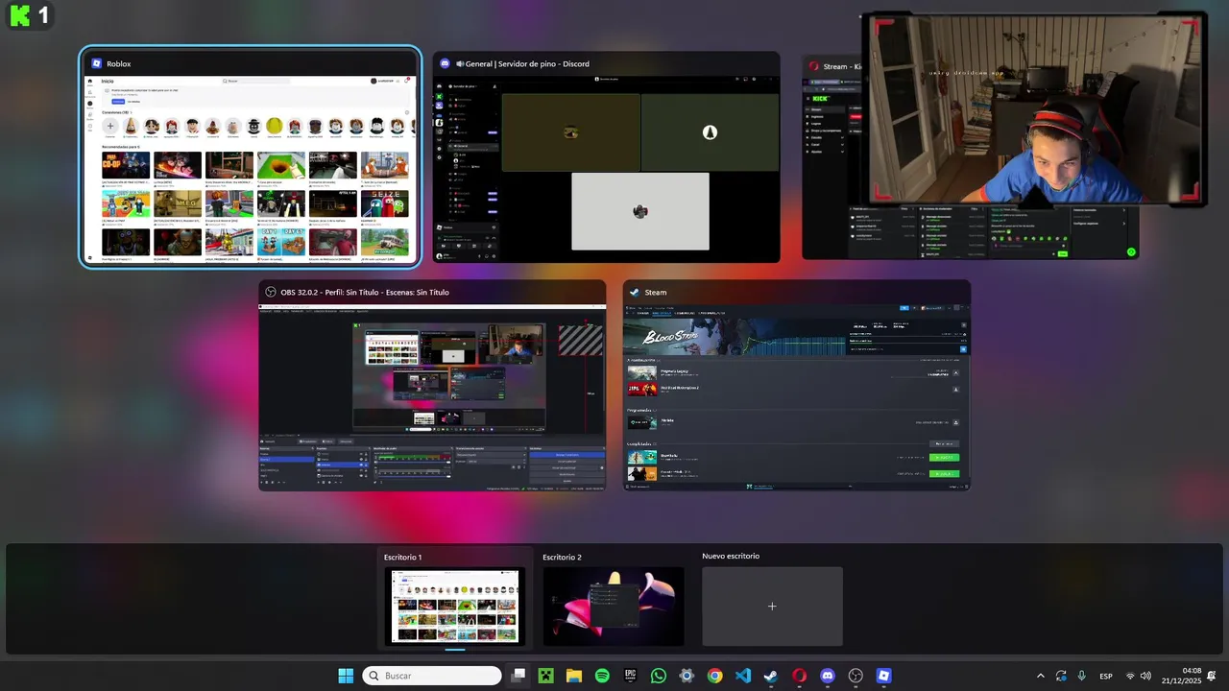The image size is (1229, 691).
Task: Switch to OBS Studio via taskbar icon
Action: 855,676
